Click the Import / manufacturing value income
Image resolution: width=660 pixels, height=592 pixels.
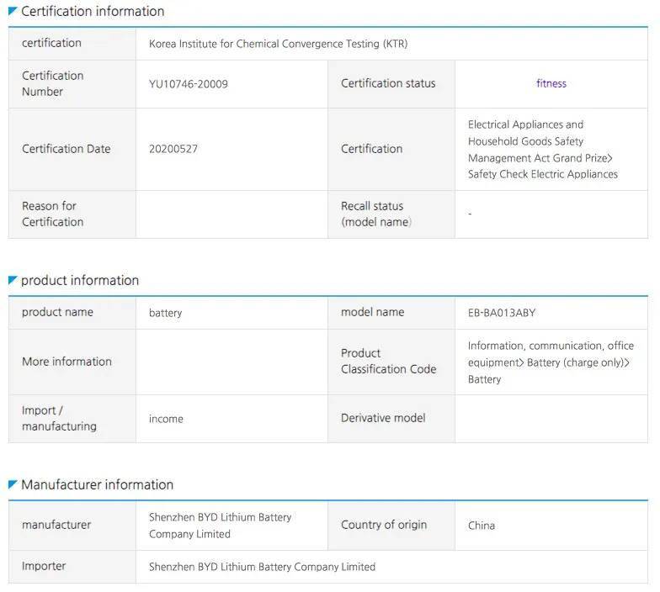pos(166,419)
